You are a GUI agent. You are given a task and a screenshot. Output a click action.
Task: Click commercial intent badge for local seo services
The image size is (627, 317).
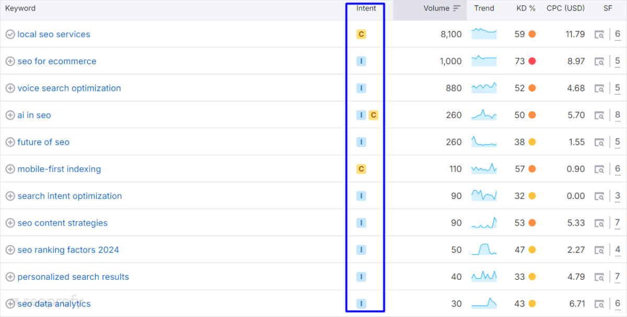[361, 34]
